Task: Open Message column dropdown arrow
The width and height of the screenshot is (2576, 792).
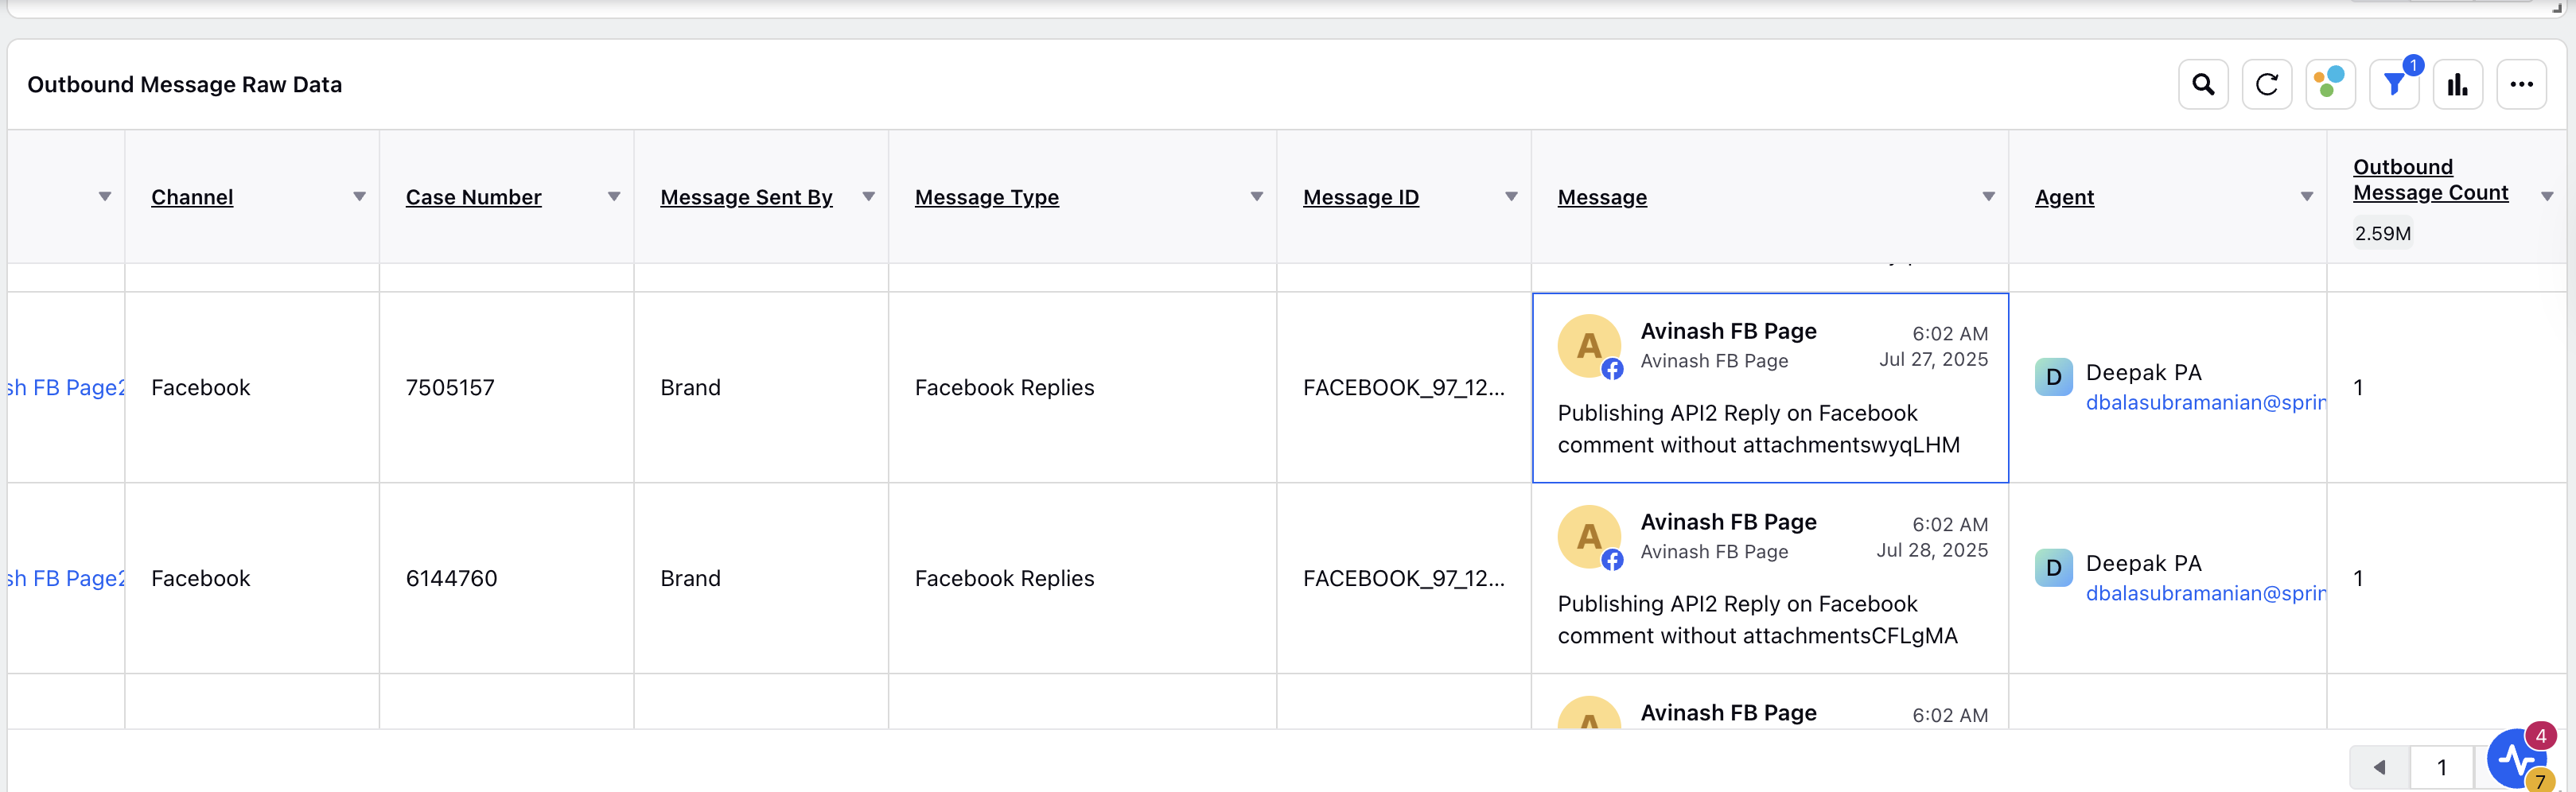Action: (x=1988, y=197)
